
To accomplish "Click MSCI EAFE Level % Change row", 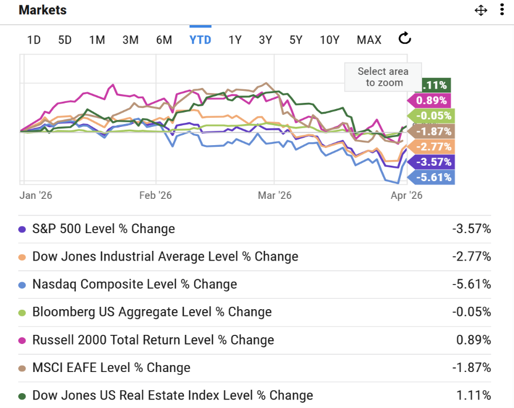I will (x=111, y=367).
